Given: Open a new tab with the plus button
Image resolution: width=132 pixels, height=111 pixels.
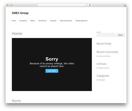Looking at the screenshot, I should pos(125,6).
